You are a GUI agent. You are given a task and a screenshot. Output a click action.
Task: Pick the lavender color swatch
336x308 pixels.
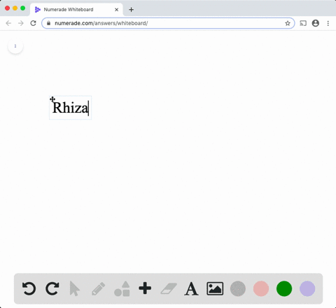(307, 288)
